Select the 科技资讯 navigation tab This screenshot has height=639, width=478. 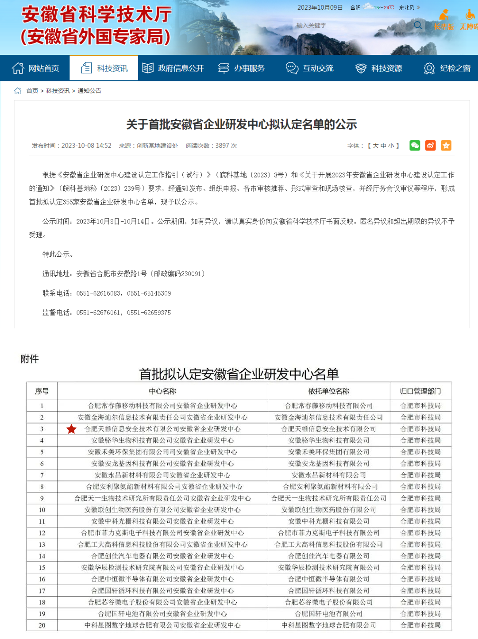(104, 68)
